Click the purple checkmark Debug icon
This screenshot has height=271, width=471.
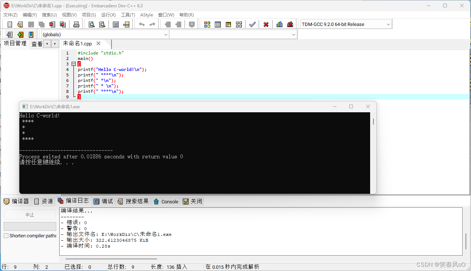click(252, 25)
